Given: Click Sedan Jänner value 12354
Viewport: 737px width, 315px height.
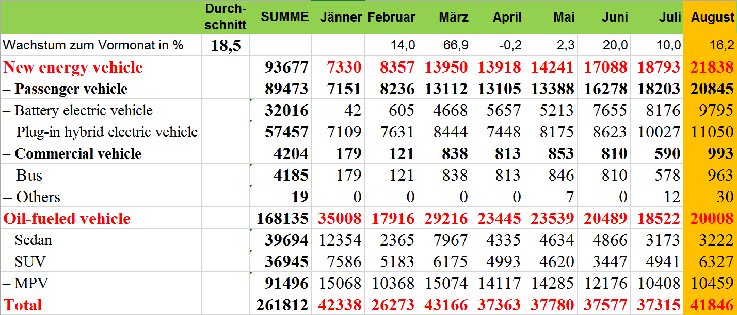Looking at the screenshot, I should coord(339,240).
